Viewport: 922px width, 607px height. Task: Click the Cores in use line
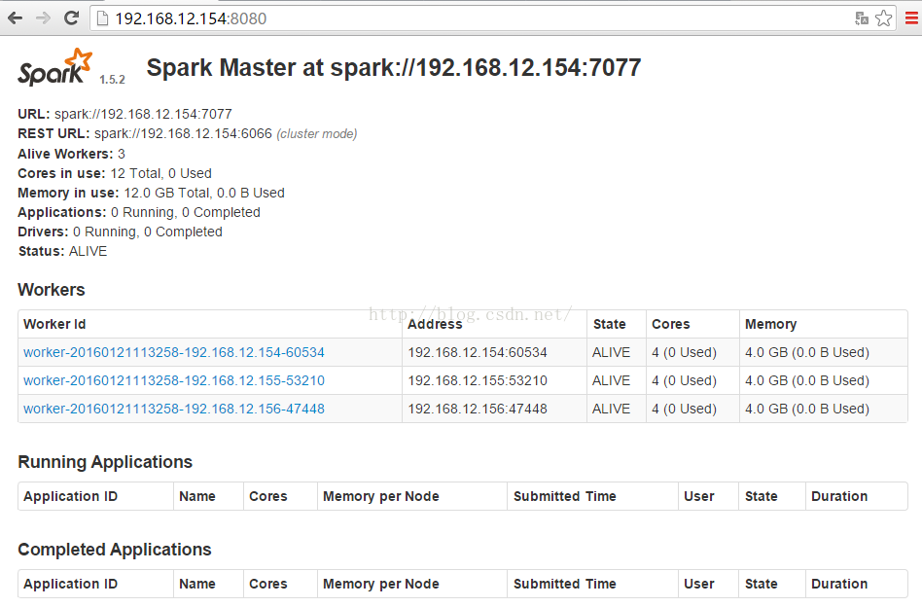(x=115, y=173)
